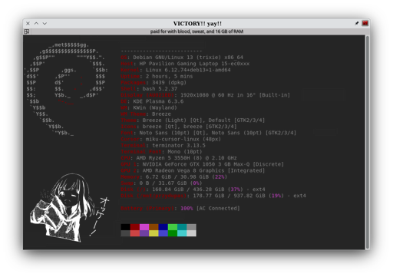393x277 pixels.
Task: Click the CPU line showing AMD Ryzen 5
Action: pos(179,158)
